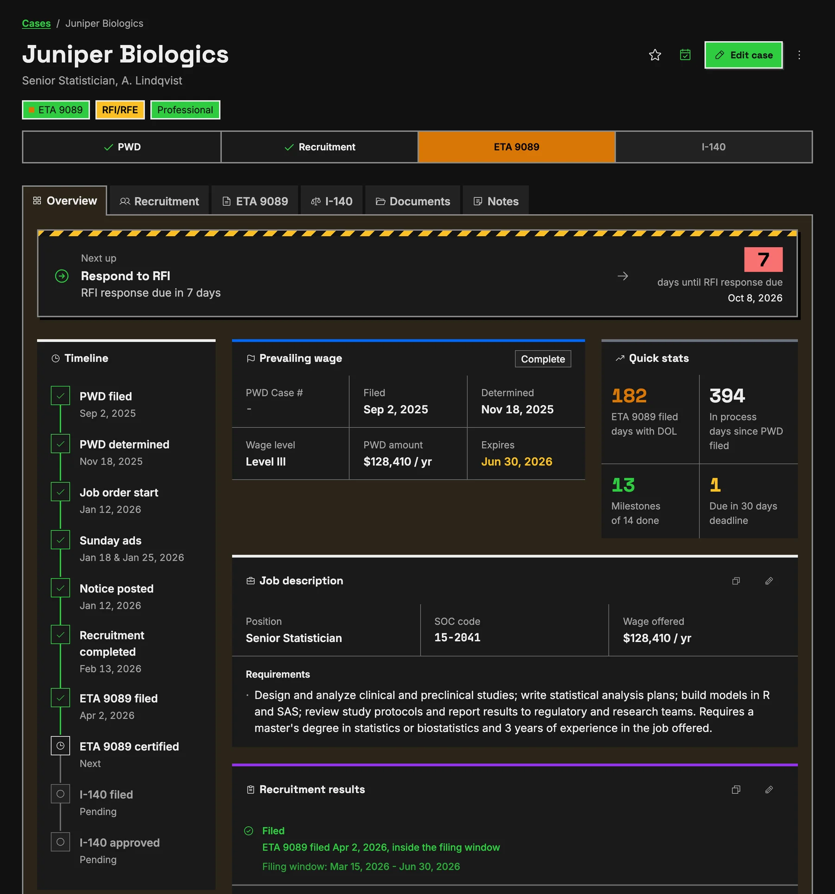Viewport: 835px width, 894px height.
Task: Click the copy icon in Job description
Action: (x=736, y=581)
